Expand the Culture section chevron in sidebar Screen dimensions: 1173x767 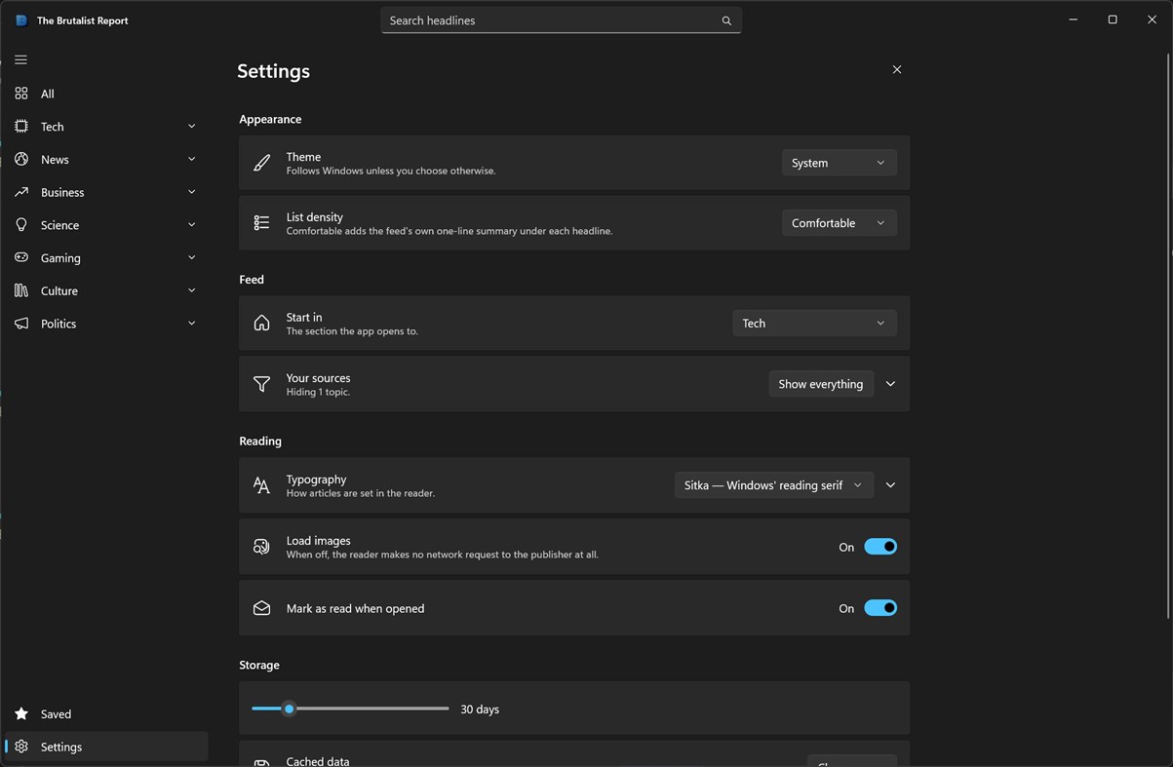[x=191, y=290]
